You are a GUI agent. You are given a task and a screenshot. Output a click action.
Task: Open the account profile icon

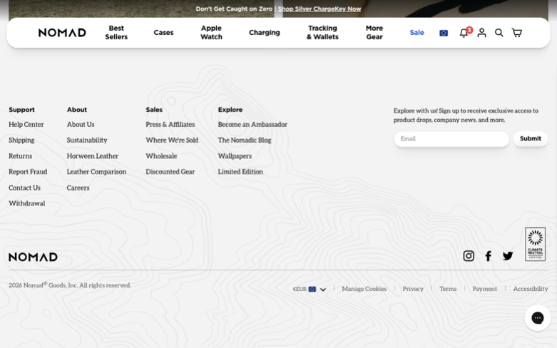[481, 33]
